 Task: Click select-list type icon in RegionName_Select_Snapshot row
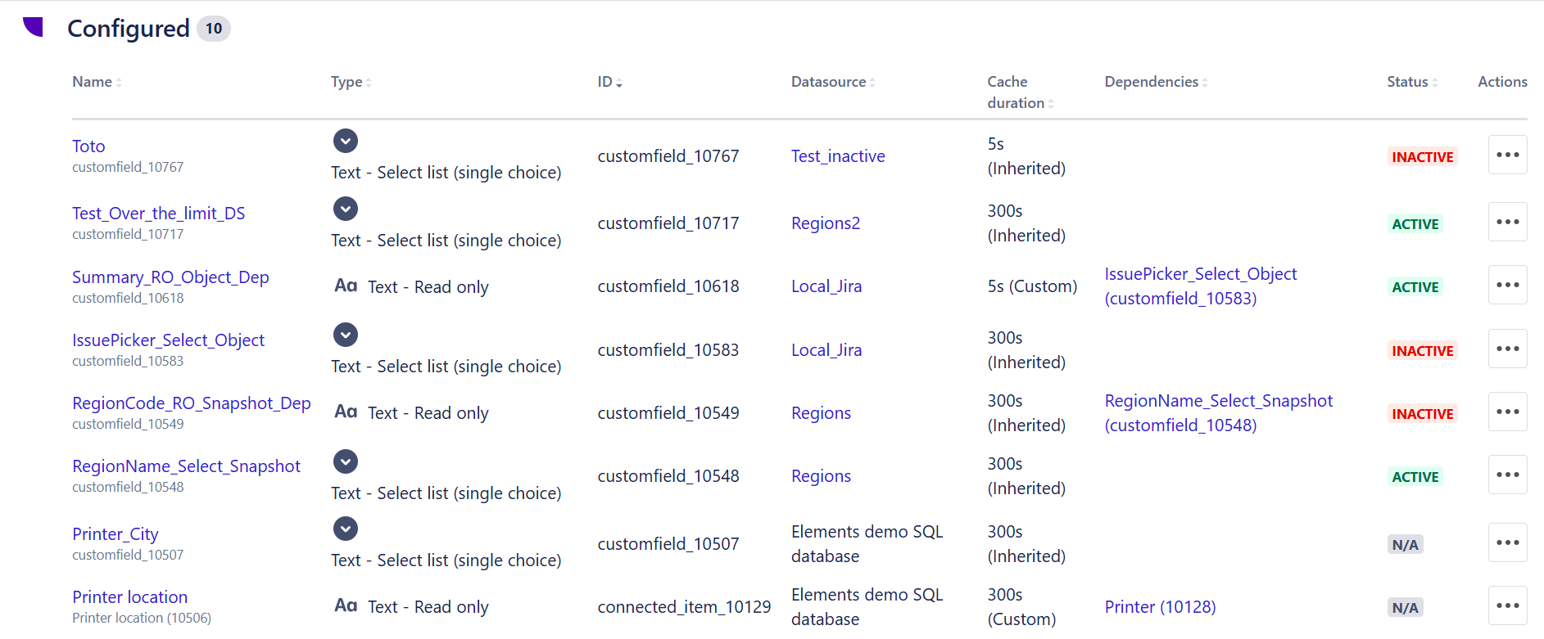(346, 461)
